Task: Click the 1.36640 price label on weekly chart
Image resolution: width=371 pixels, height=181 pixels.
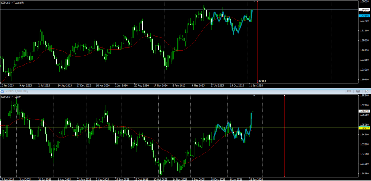Action: (363, 9)
